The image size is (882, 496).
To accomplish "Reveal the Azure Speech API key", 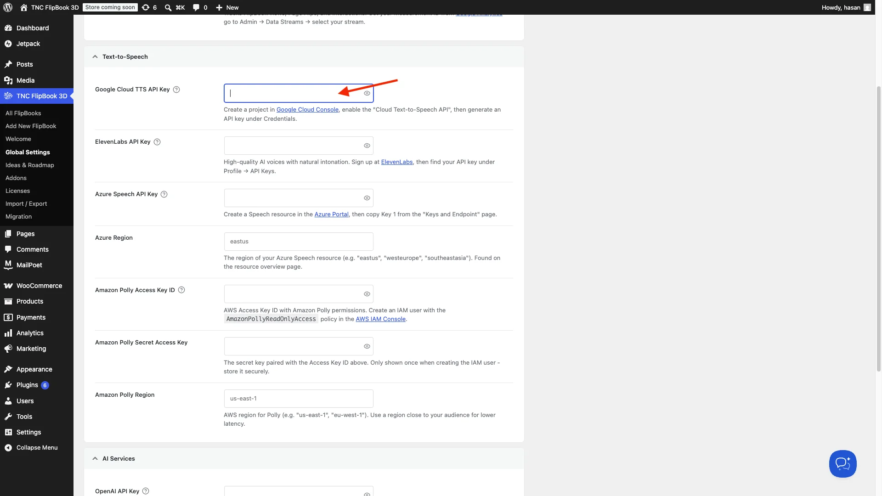I will 367,198.
